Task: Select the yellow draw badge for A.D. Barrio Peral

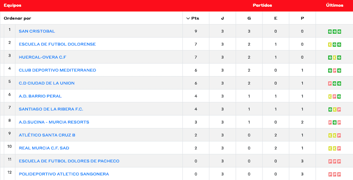Action: pos(330,96)
